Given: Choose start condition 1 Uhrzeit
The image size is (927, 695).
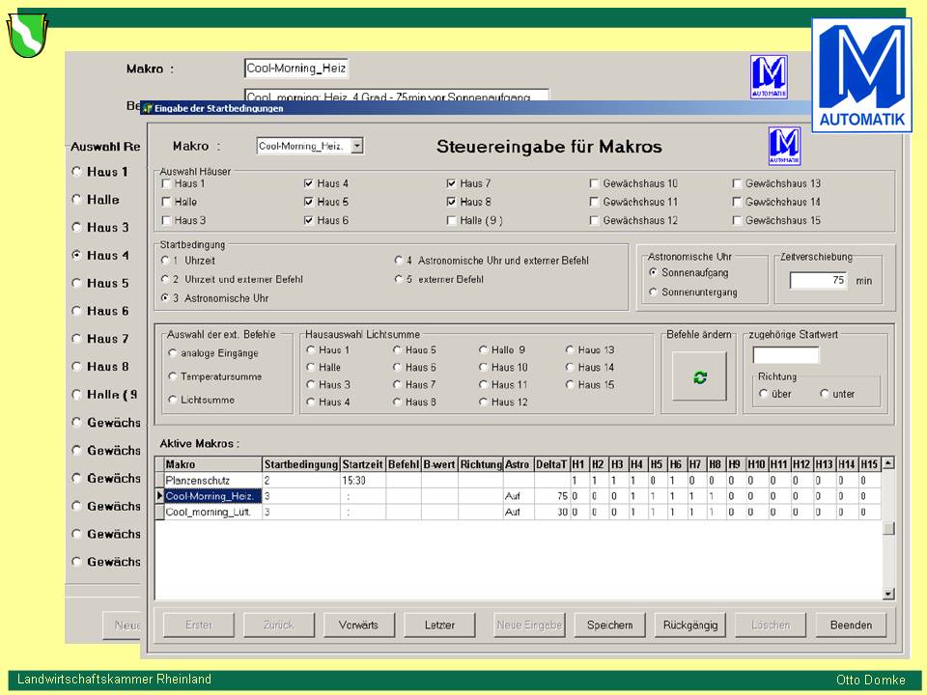Looking at the screenshot, I should tap(165, 261).
